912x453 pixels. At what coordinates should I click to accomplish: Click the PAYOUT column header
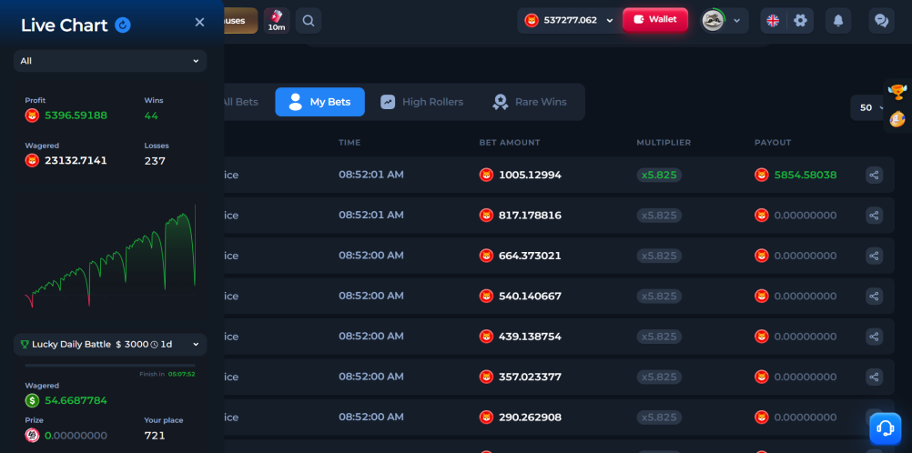[x=773, y=143]
